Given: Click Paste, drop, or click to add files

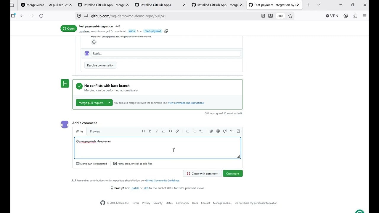Looking at the screenshot, I should coord(133,164).
